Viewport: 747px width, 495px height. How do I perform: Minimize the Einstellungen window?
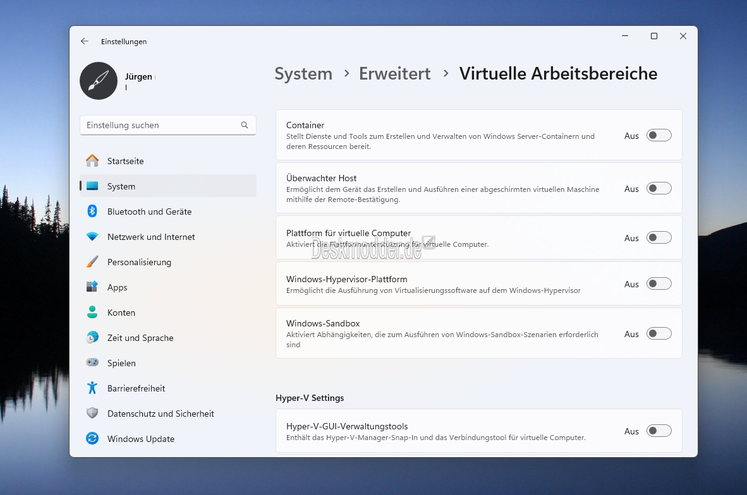(625, 36)
